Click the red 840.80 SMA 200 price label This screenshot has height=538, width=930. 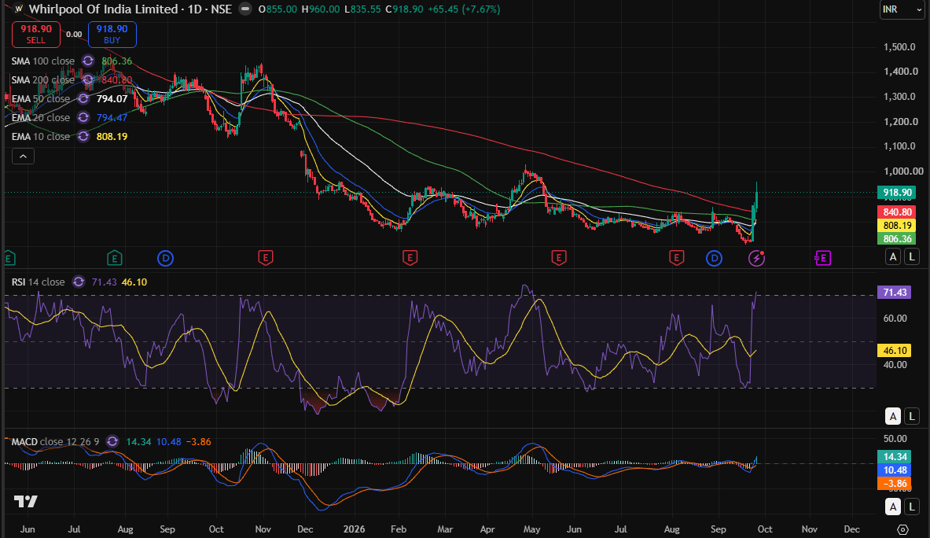pos(897,212)
